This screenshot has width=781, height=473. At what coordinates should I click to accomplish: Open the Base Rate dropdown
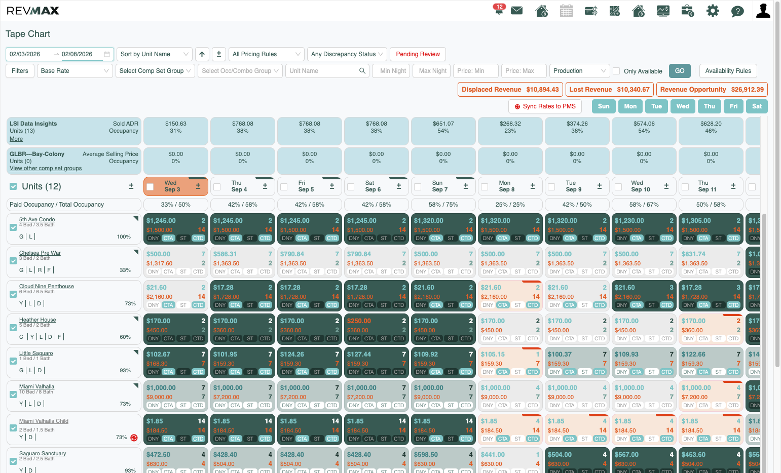pyautogui.click(x=75, y=71)
